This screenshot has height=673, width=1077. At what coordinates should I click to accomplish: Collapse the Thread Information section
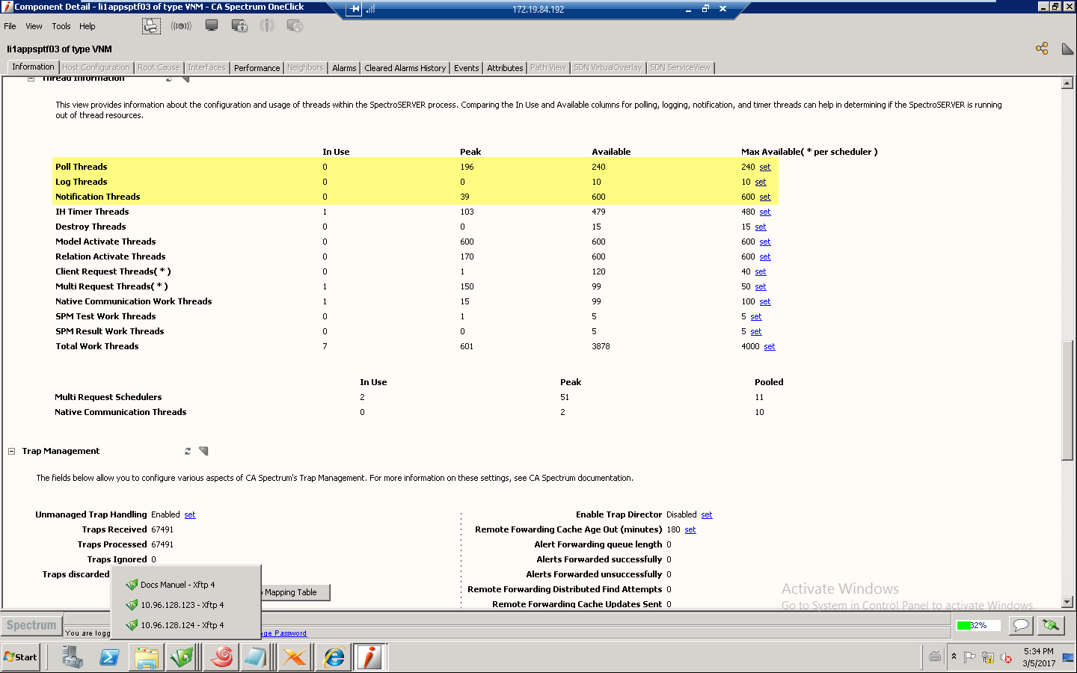[31, 78]
